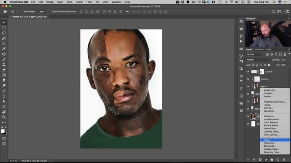Click the share icon in options bar
This screenshot has height=163, width=291.
pyautogui.click(x=287, y=11)
